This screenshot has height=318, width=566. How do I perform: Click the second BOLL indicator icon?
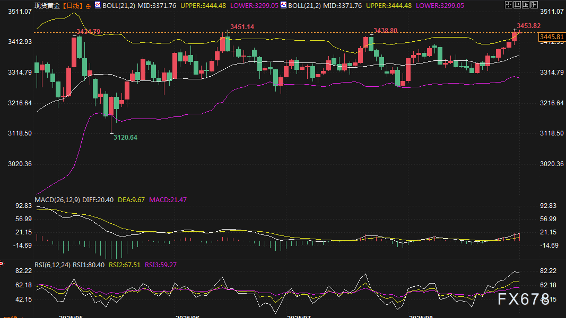283,5
